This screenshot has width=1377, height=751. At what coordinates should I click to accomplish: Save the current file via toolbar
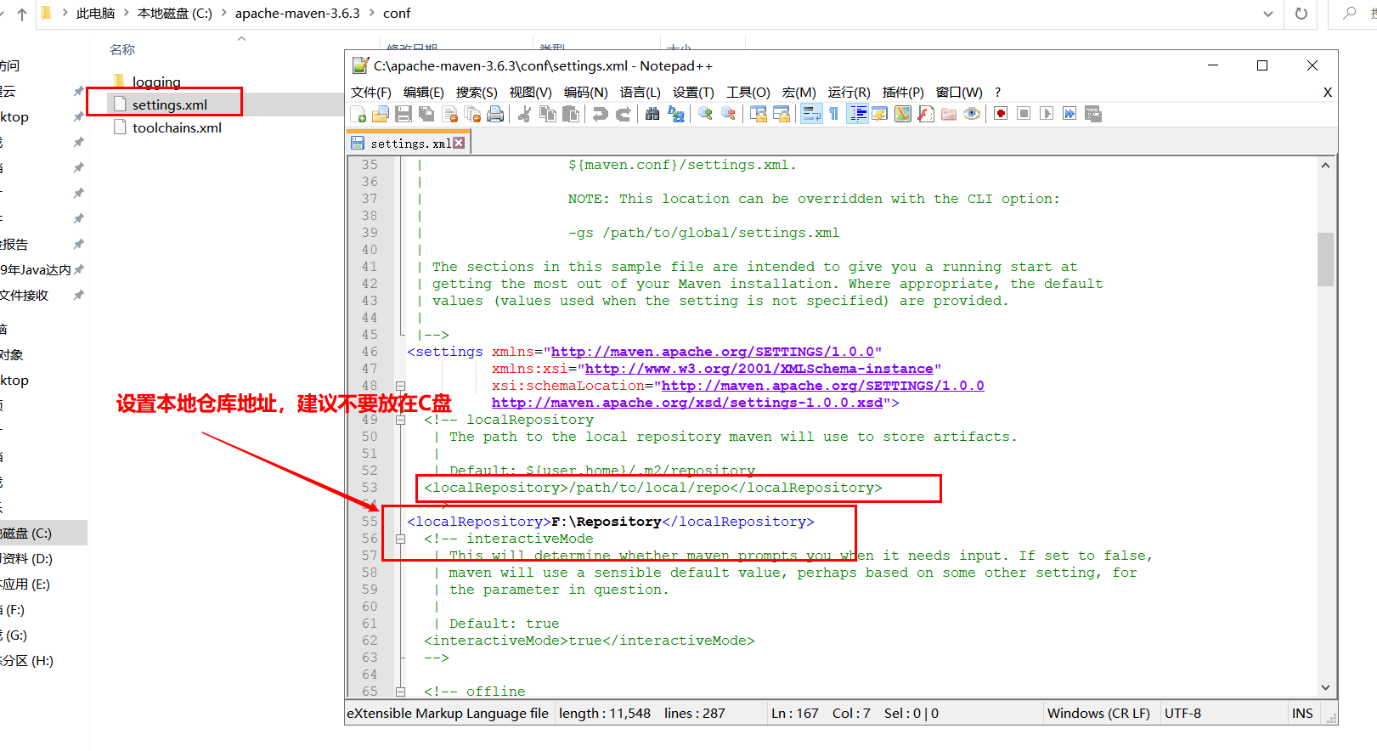point(404,114)
